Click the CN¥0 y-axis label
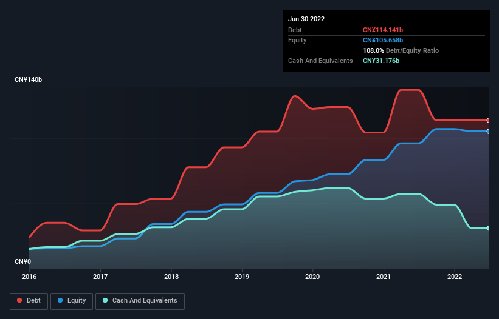Viewport: 499px width, 319px height. tap(23, 261)
